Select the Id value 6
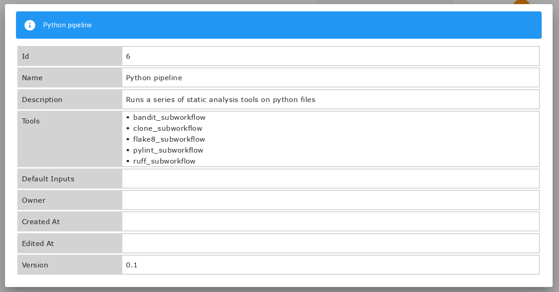The image size is (559, 292). [128, 56]
